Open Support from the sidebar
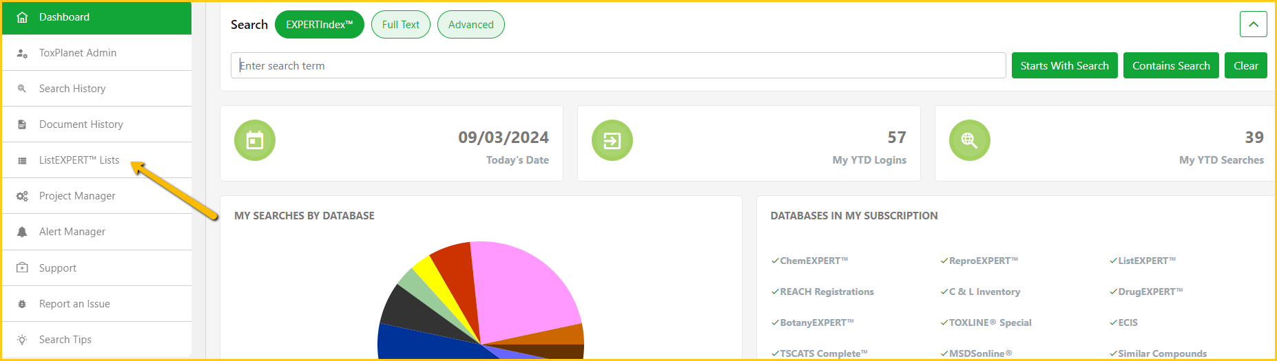The image size is (1277, 361). (58, 268)
